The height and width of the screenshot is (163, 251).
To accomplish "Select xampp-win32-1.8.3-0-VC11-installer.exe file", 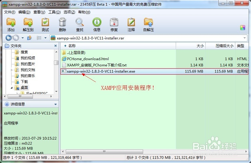I will click(x=101, y=71).
